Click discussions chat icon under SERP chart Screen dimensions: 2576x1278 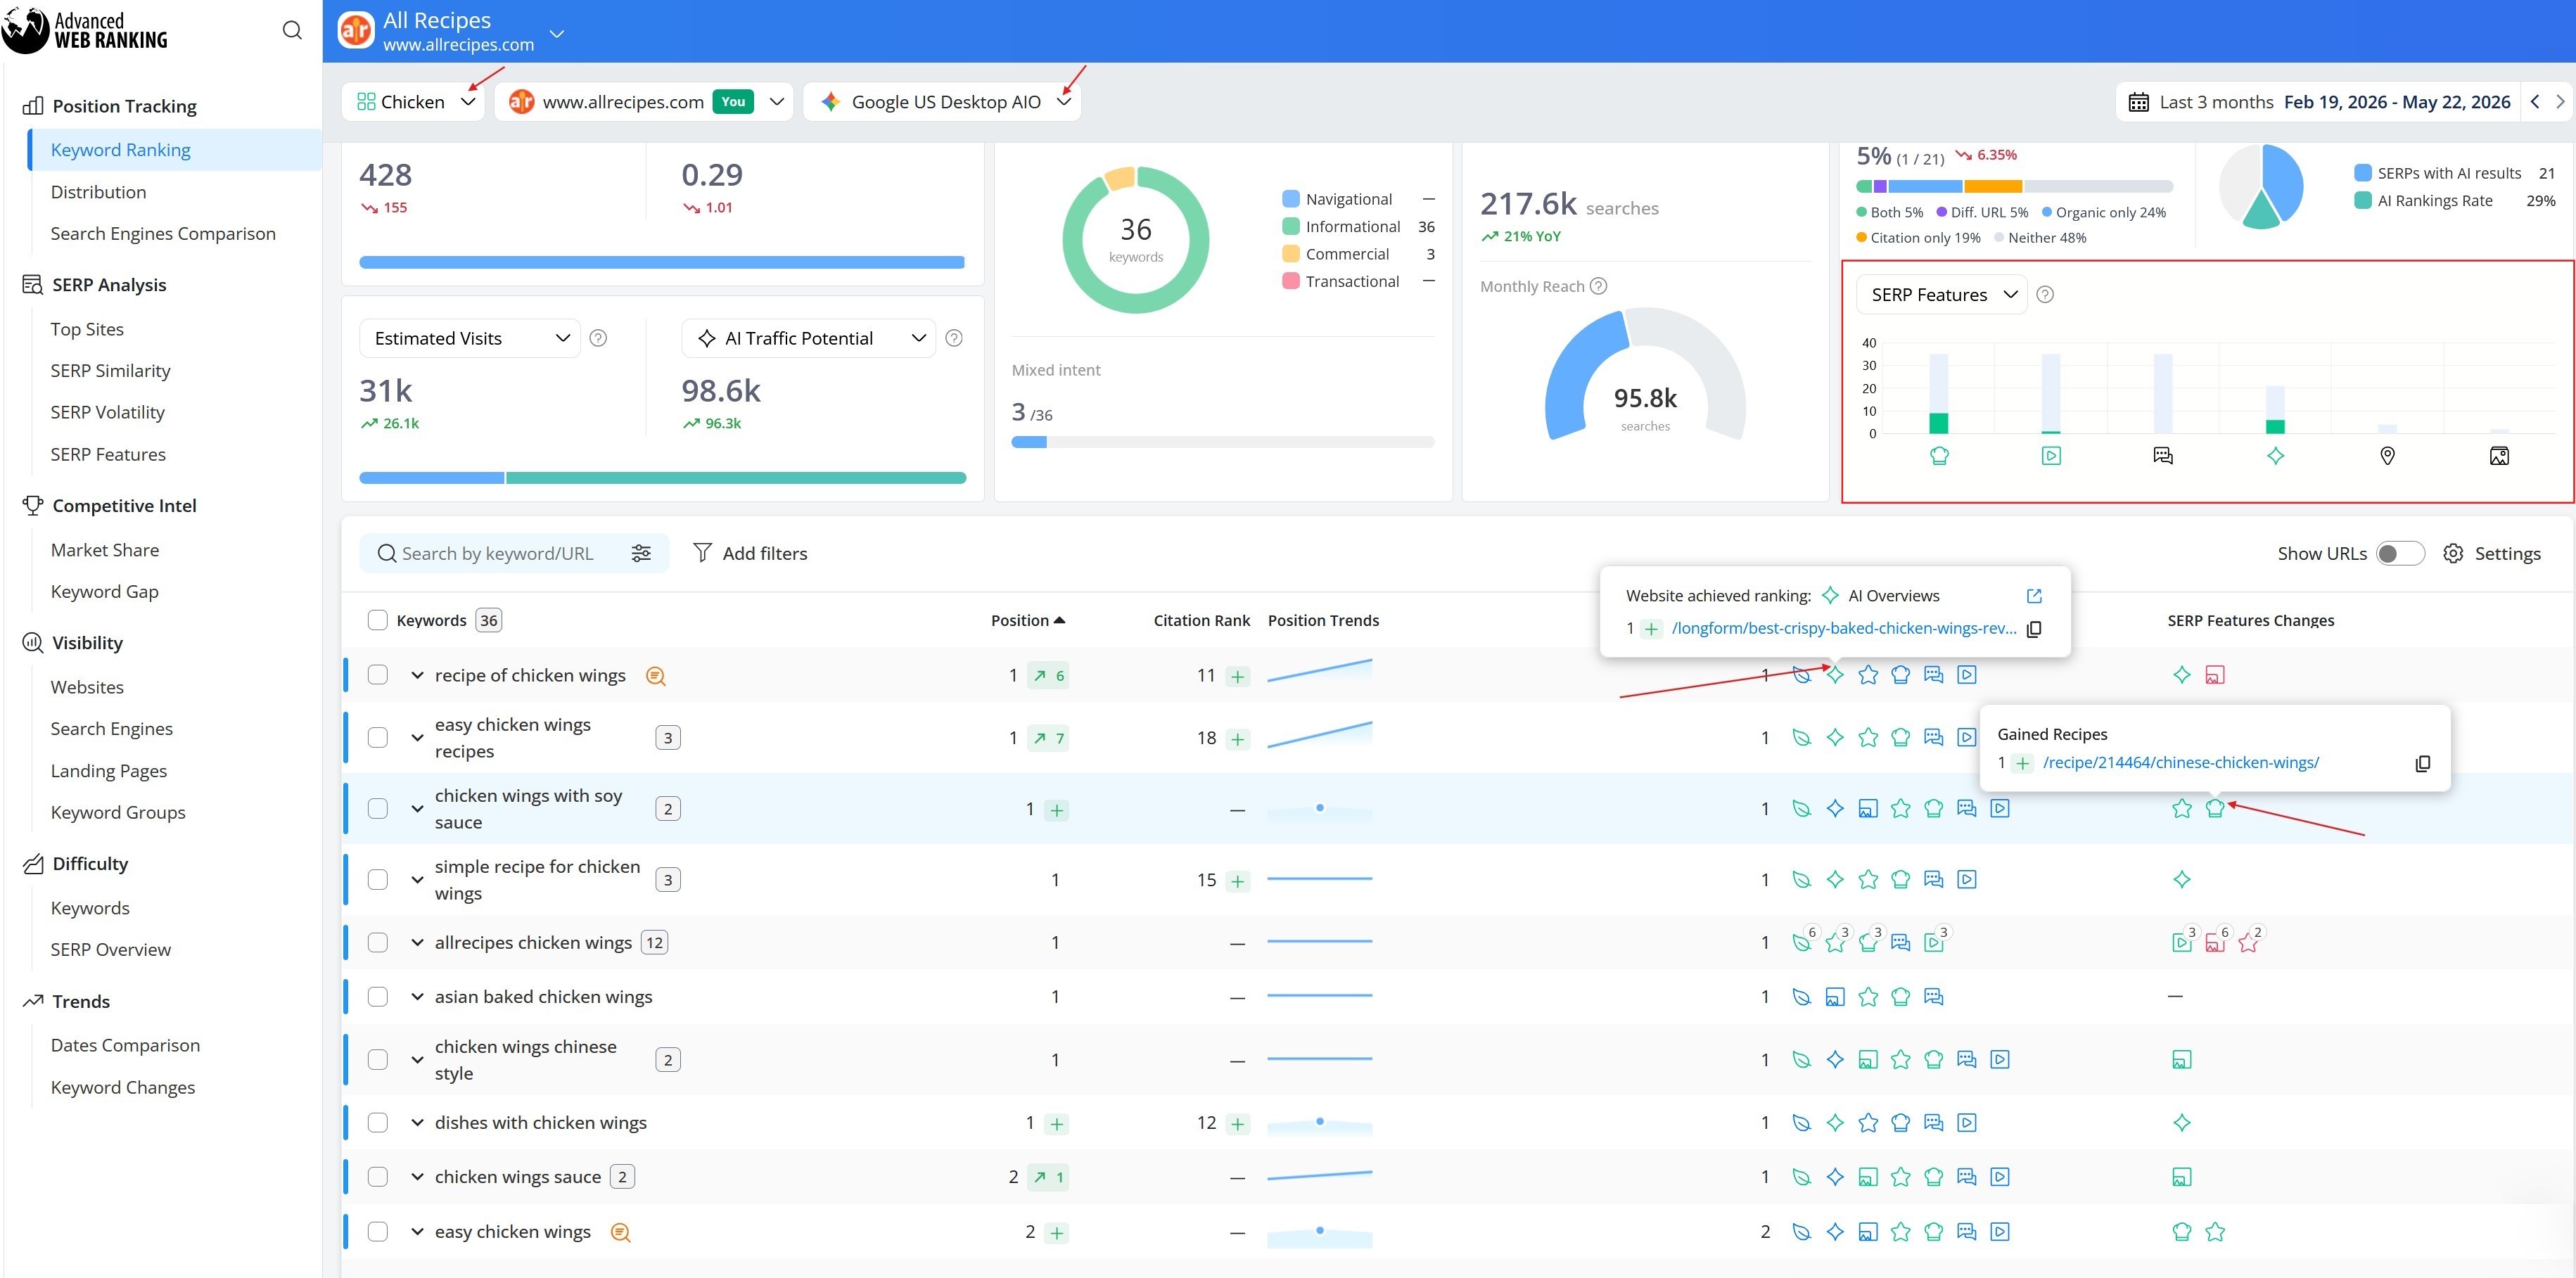2163,456
